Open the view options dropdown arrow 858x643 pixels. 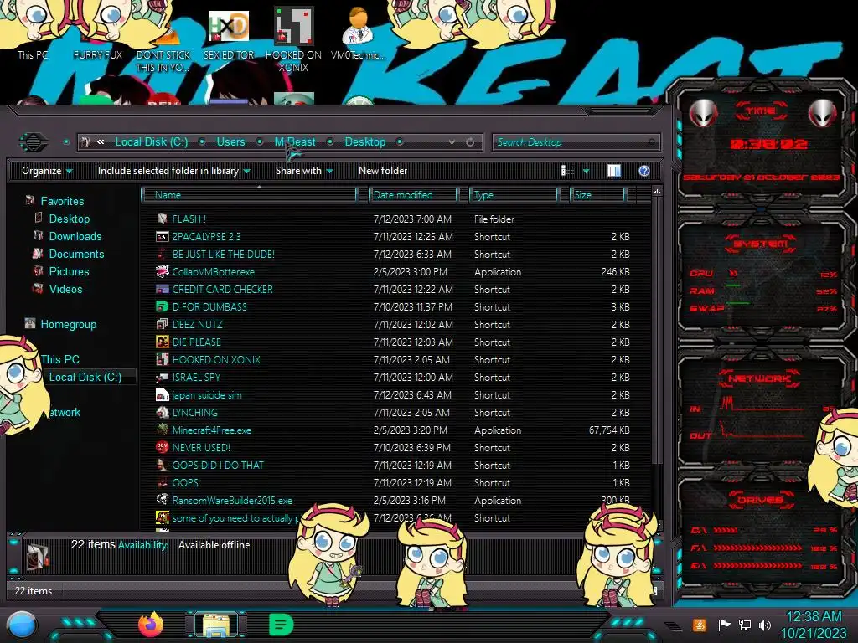[x=586, y=171]
